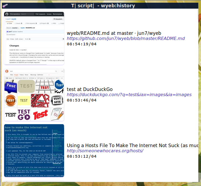Viewport: 201px width, 186px height.
Task: Open the someonewhocares.org/hosts link
Action: [105, 151]
